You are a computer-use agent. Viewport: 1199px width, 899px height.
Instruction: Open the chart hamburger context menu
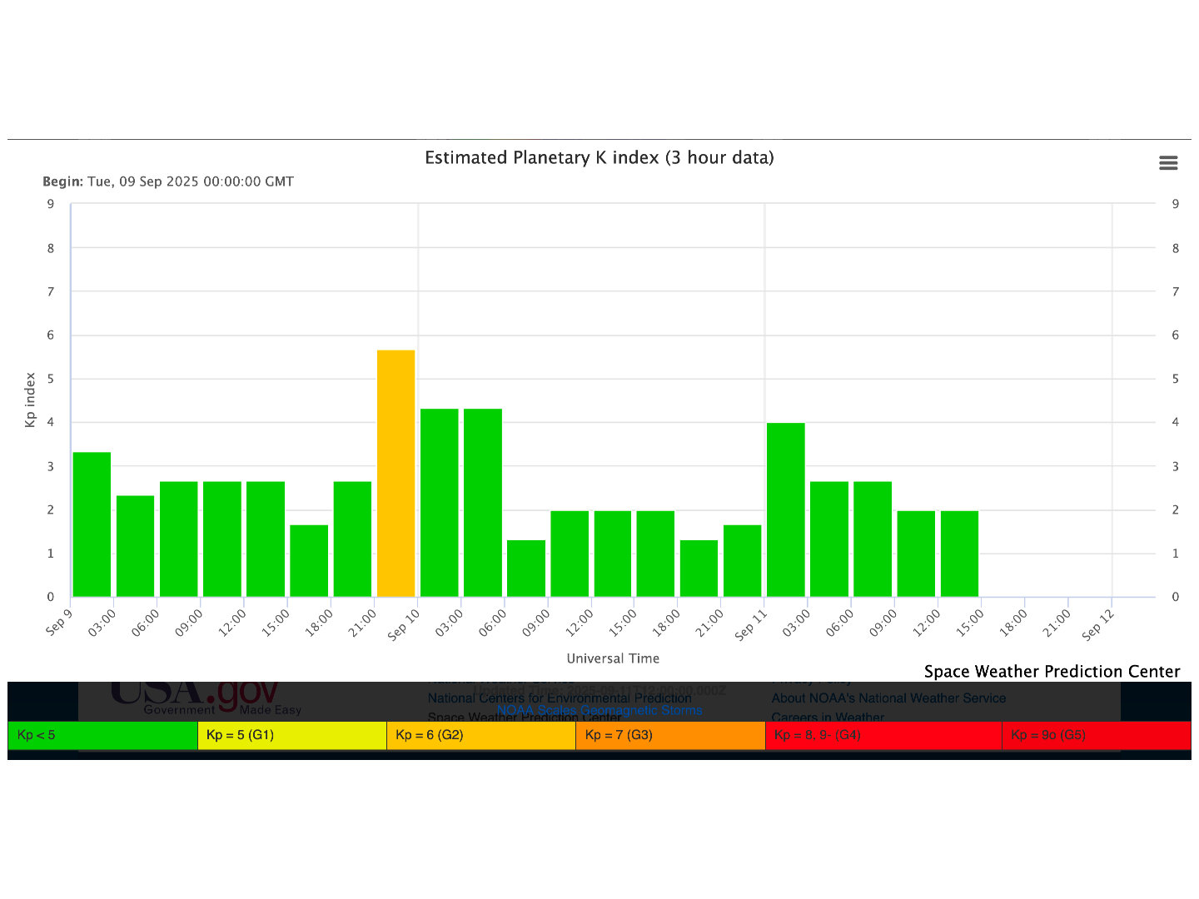coord(1168,163)
